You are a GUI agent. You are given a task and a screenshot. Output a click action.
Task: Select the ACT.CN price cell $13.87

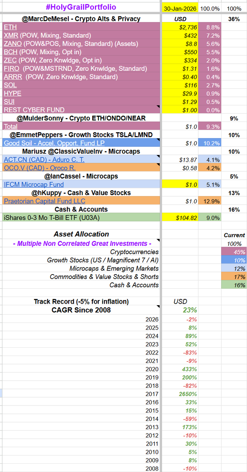coord(180,159)
